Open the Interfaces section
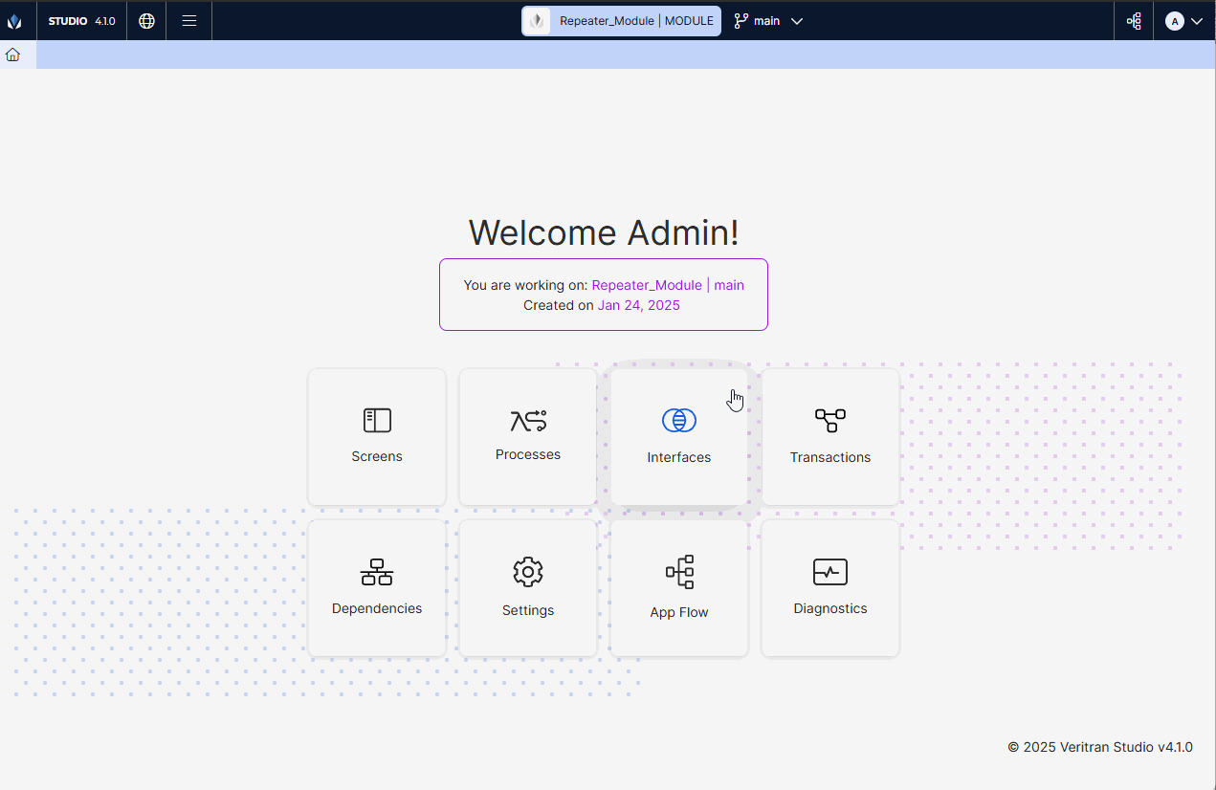 678,437
